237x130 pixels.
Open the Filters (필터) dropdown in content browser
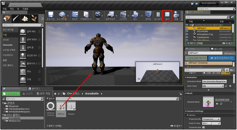pyautogui.click(x=51, y=99)
